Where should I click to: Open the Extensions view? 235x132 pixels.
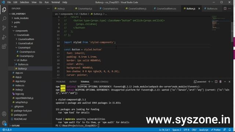4,47
